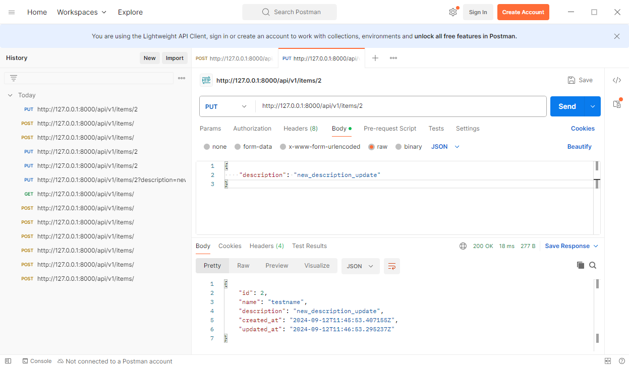Dismiss the Lightweight API Client banner
The height and width of the screenshot is (367, 629).
pyautogui.click(x=617, y=36)
